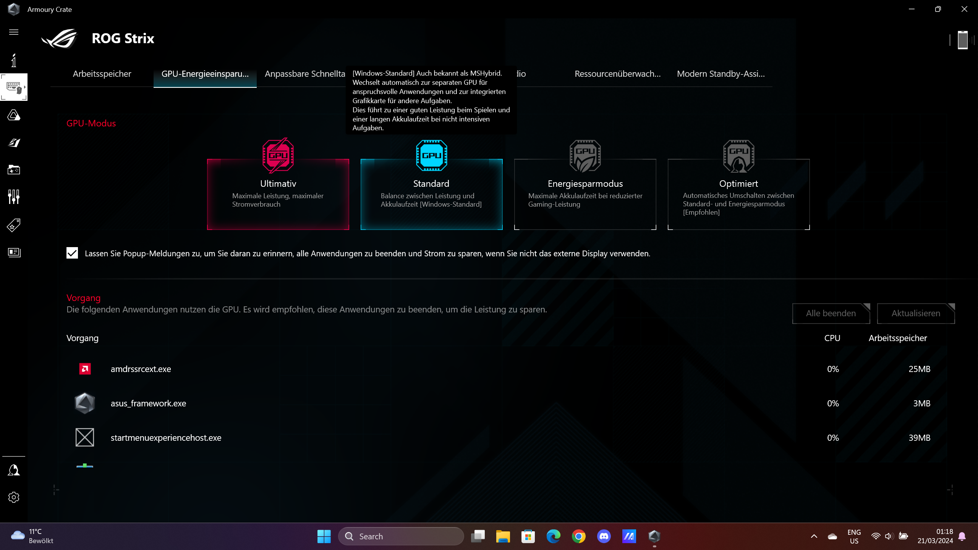
Task: Click the Aktualisieren button
Action: (x=915, y=314)
